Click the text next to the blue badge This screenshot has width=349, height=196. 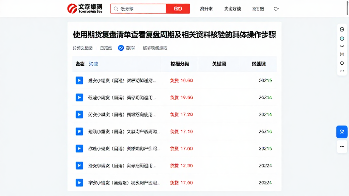click(131, 48)
